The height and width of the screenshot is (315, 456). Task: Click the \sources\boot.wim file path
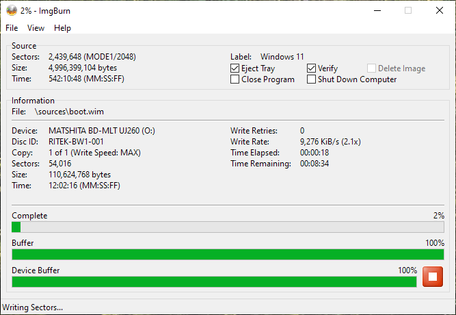coord(69,111)
